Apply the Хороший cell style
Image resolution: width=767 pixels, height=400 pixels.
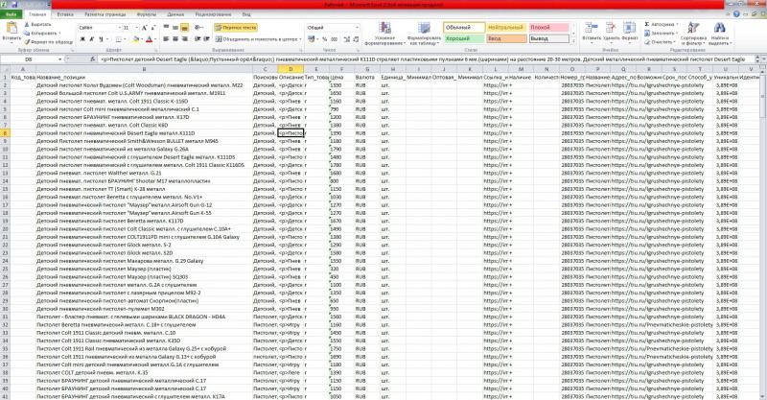click(464, 38)
